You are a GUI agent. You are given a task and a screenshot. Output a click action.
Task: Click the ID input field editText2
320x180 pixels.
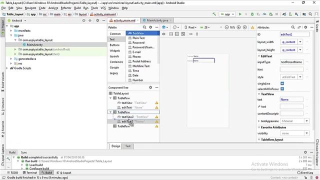coord(294,34)
